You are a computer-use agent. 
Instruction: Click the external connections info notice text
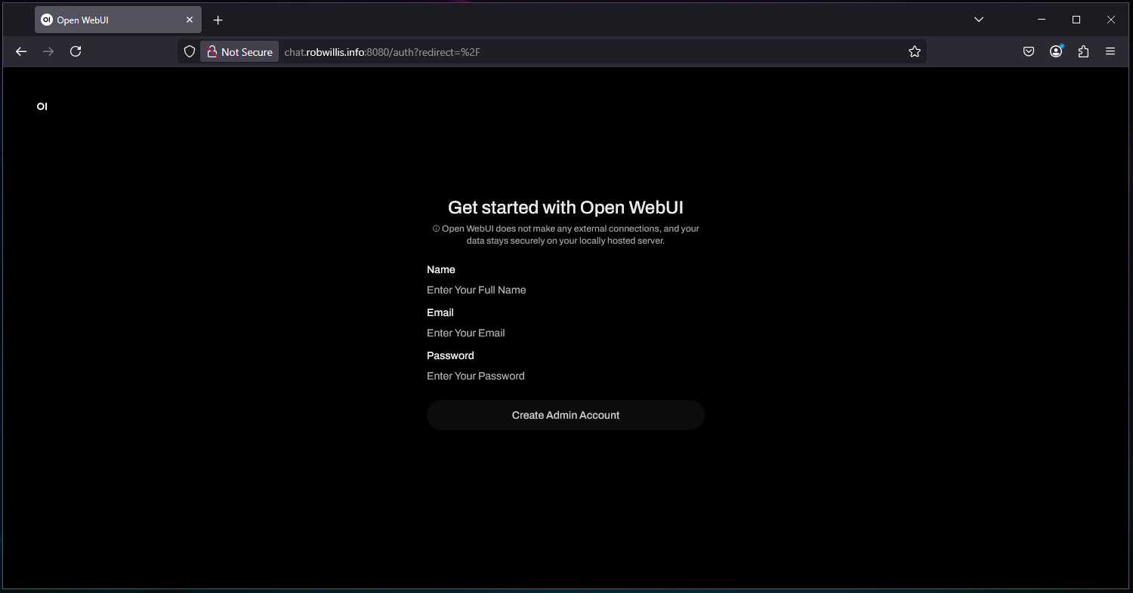tap(566, 235)
